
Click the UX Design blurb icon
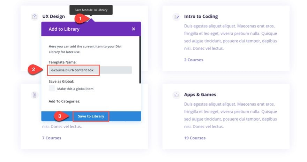click(34, 16)
